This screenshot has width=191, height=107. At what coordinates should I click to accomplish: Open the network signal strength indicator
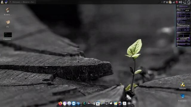point(173,2)
